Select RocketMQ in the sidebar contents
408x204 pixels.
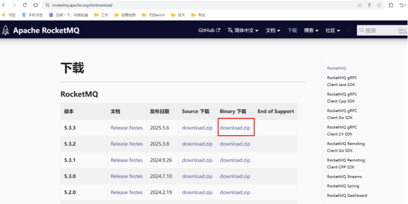[336, 68]
